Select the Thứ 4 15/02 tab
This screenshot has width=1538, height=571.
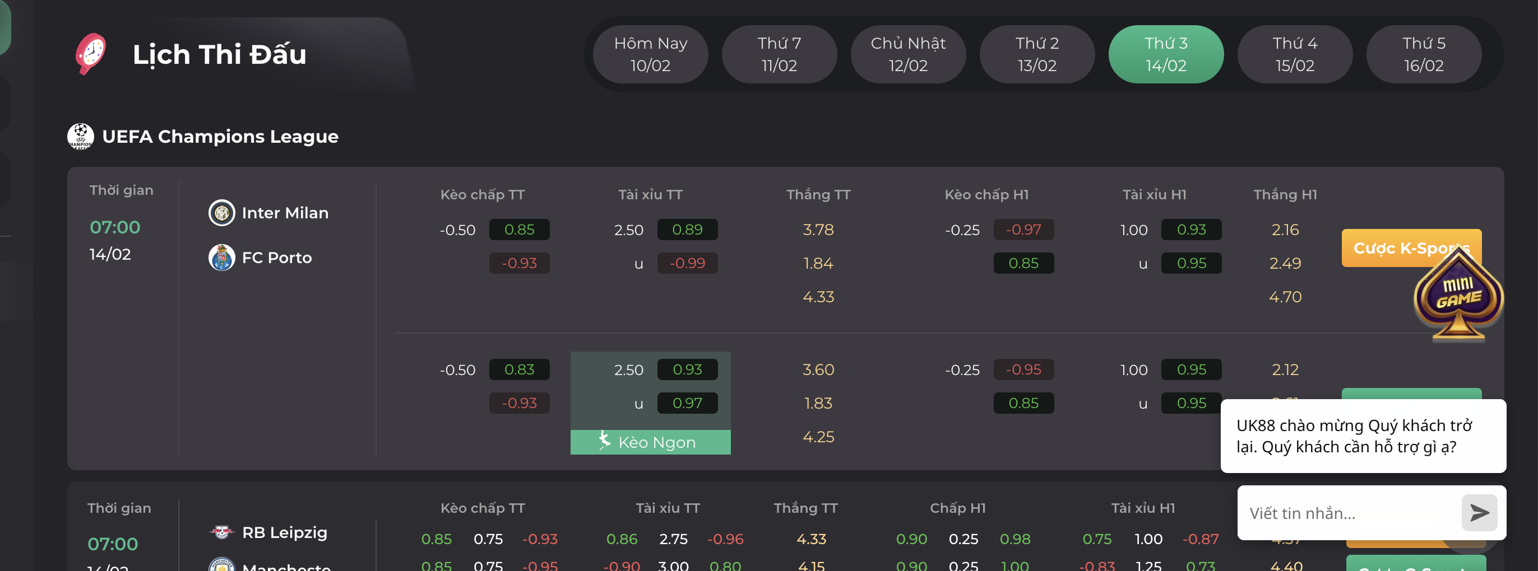click(x=1295, y=54)
